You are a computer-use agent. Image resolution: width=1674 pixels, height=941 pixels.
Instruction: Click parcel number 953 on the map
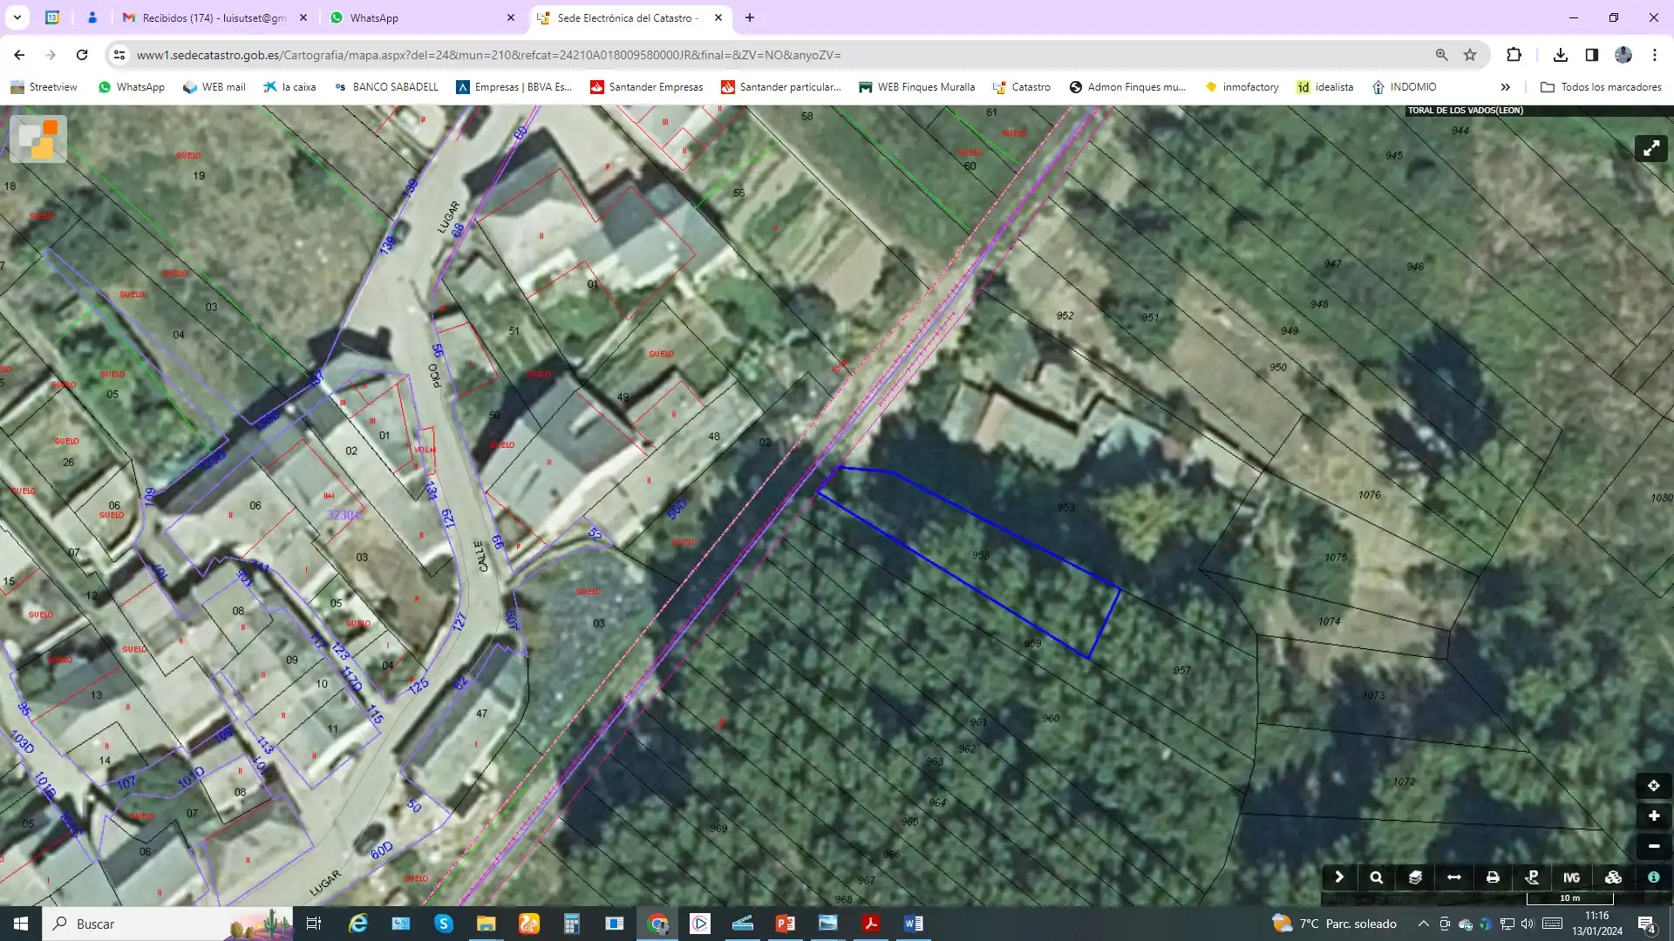[x=1066, y=507]
